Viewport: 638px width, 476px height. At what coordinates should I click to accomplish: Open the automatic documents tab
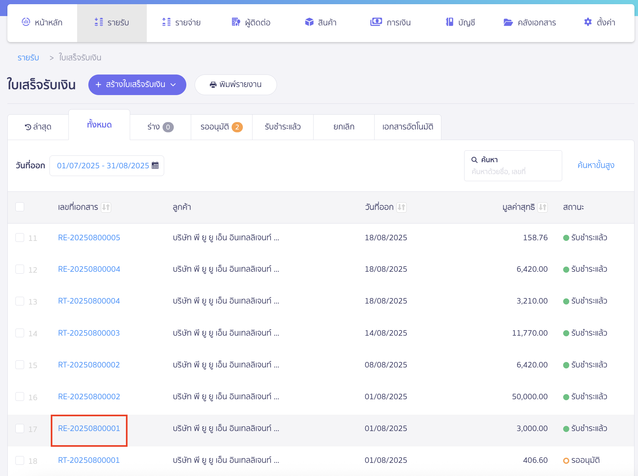coord(407,127)
